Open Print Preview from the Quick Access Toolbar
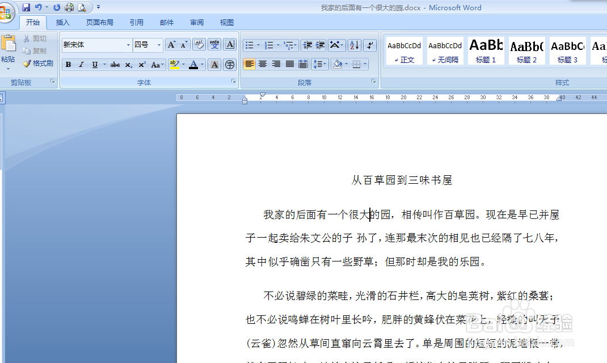This screenshot has height=363, width=607. coord(82,7)
